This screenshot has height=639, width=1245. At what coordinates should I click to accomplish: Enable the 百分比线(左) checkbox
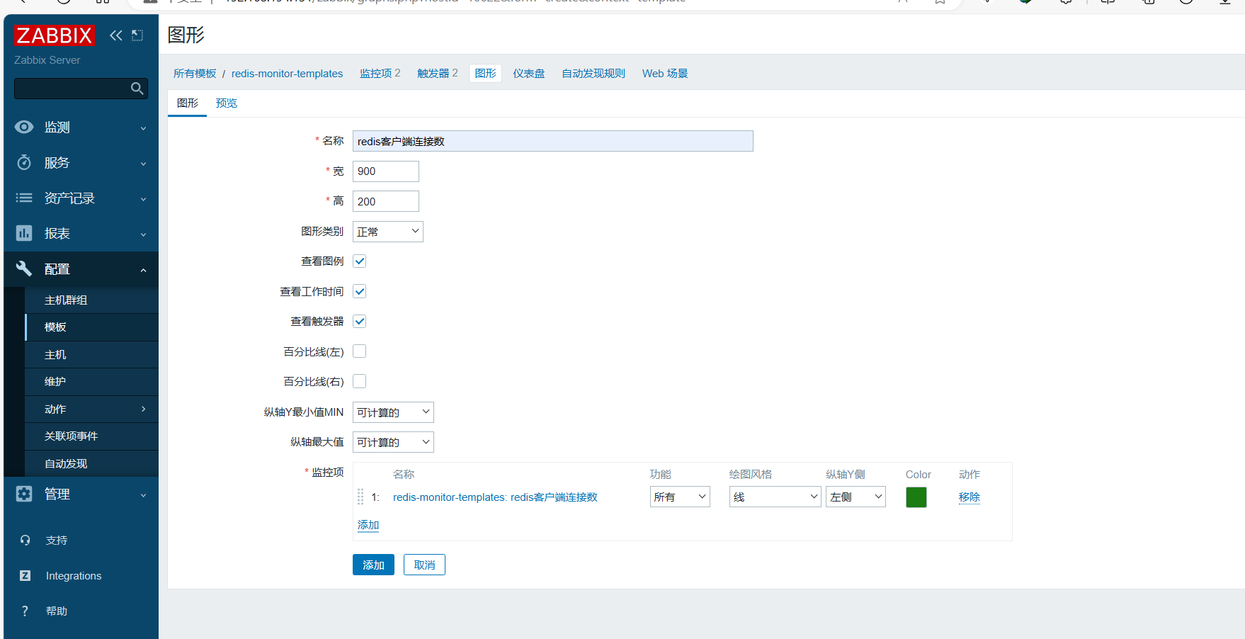point(360,351)
